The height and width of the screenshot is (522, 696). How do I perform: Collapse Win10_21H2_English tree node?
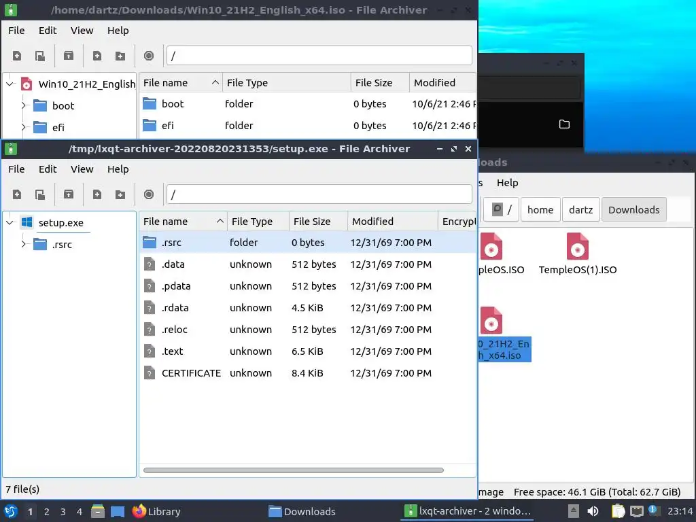point(10,84)
